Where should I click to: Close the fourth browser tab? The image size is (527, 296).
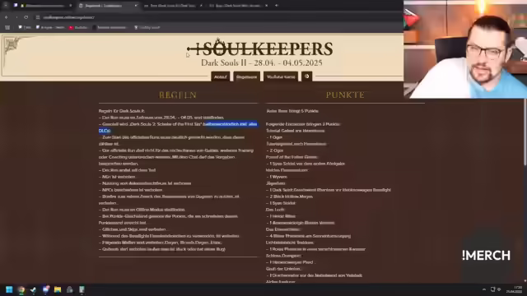(266, 6)
